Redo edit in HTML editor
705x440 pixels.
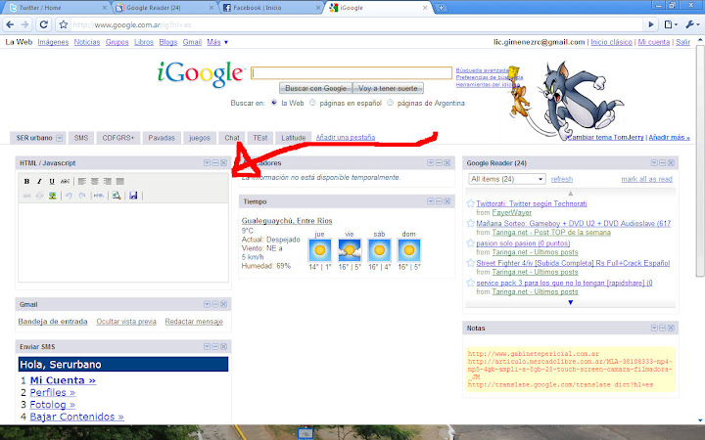click(x=82, y=196)
